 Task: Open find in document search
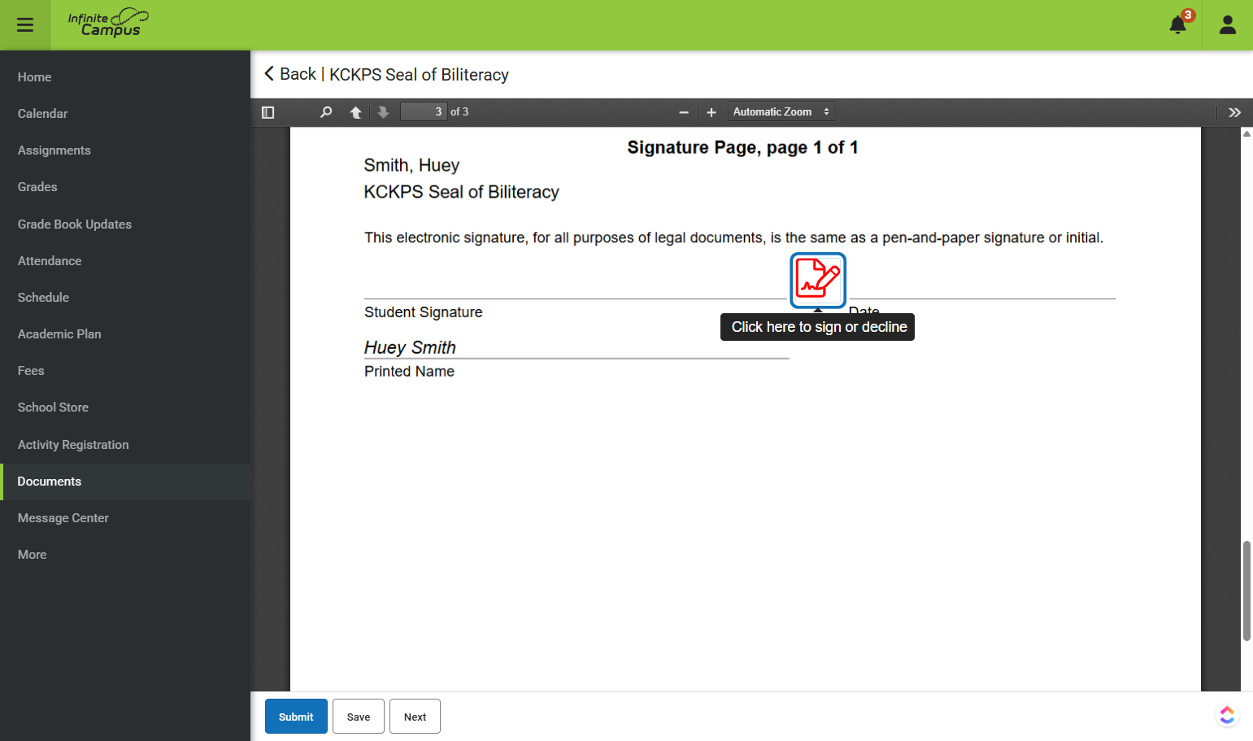[x=326, y=112]
